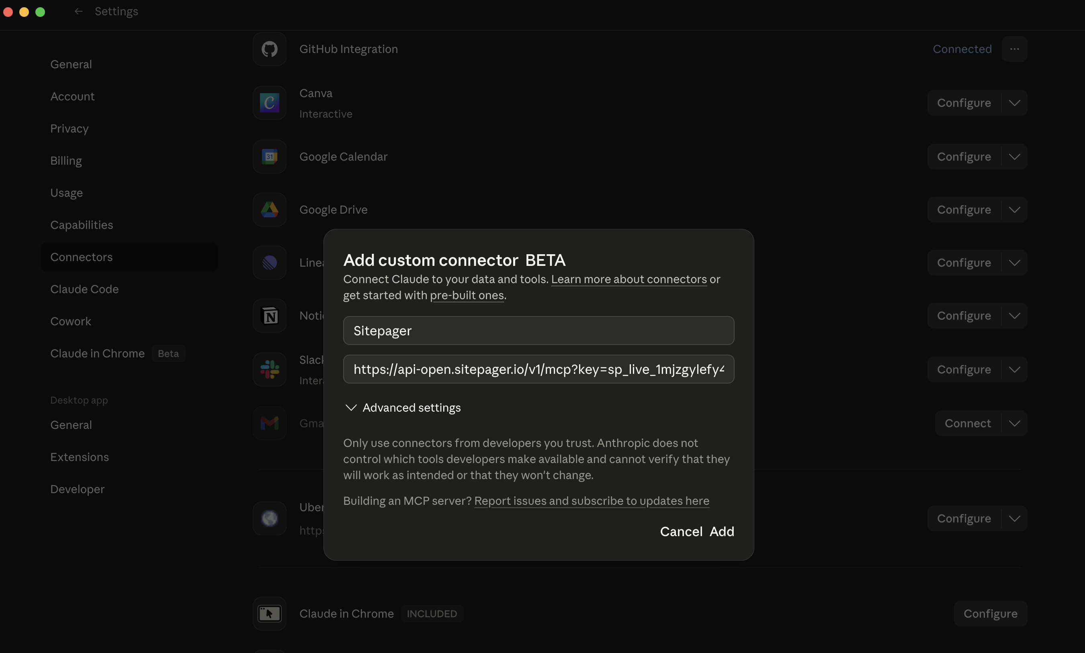Image resolution: width=1085 pixels, height=653 pixels.
Task: Click the Canva connector icon
Action: (x=269, y=103)
